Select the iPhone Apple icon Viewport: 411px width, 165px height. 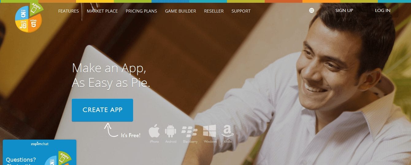click(x=154, y=132)
